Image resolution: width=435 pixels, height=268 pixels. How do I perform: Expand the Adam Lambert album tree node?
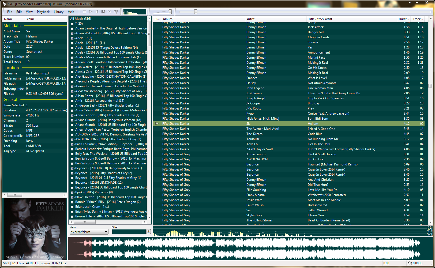[x=72, y=28]
